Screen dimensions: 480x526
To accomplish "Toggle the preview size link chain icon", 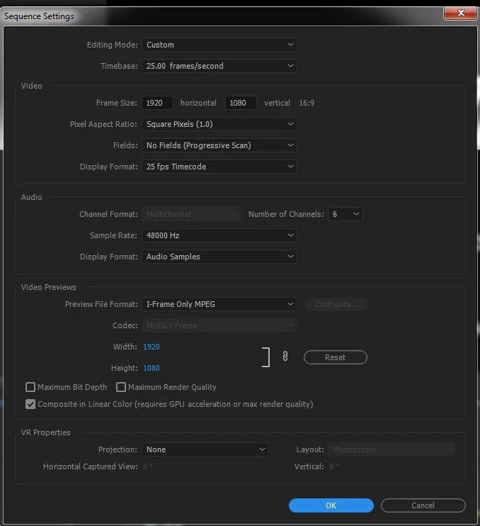I will tap(285, 357).
